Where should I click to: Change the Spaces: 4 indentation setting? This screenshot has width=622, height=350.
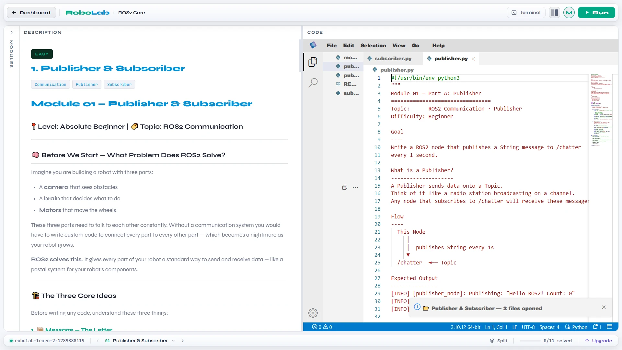(549, 327)
